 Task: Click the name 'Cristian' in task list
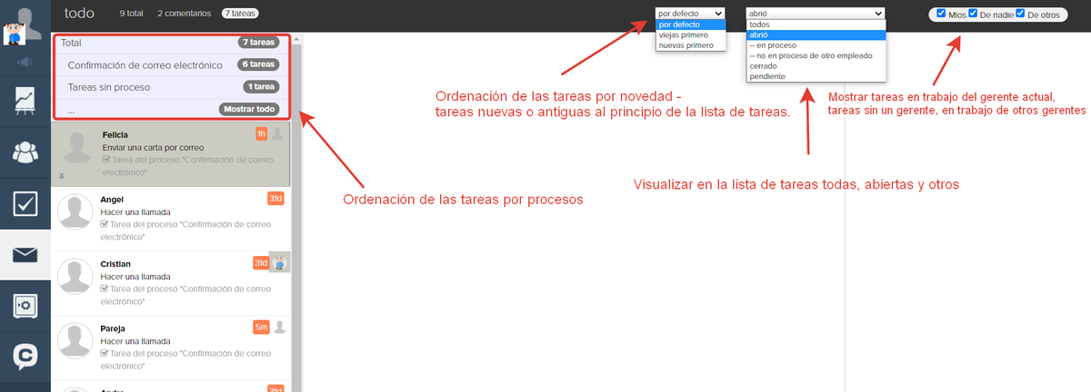coord(115,263)
